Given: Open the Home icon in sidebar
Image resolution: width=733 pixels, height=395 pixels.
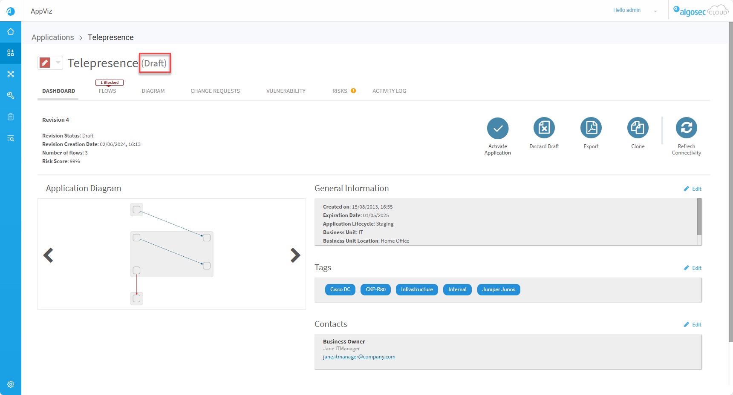Looking at the screenshot, I should [11, 31].
